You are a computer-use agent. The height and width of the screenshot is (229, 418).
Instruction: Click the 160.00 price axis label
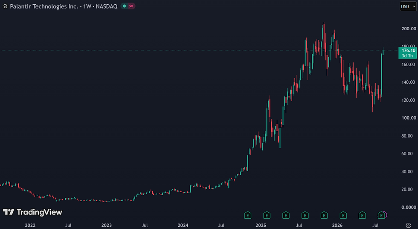pyautogui.click(x=409, y=65)
